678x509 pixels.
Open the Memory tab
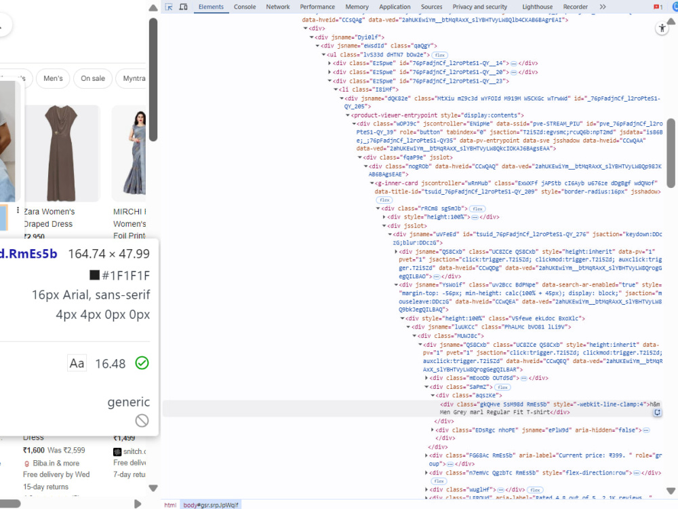coord(357,7)
